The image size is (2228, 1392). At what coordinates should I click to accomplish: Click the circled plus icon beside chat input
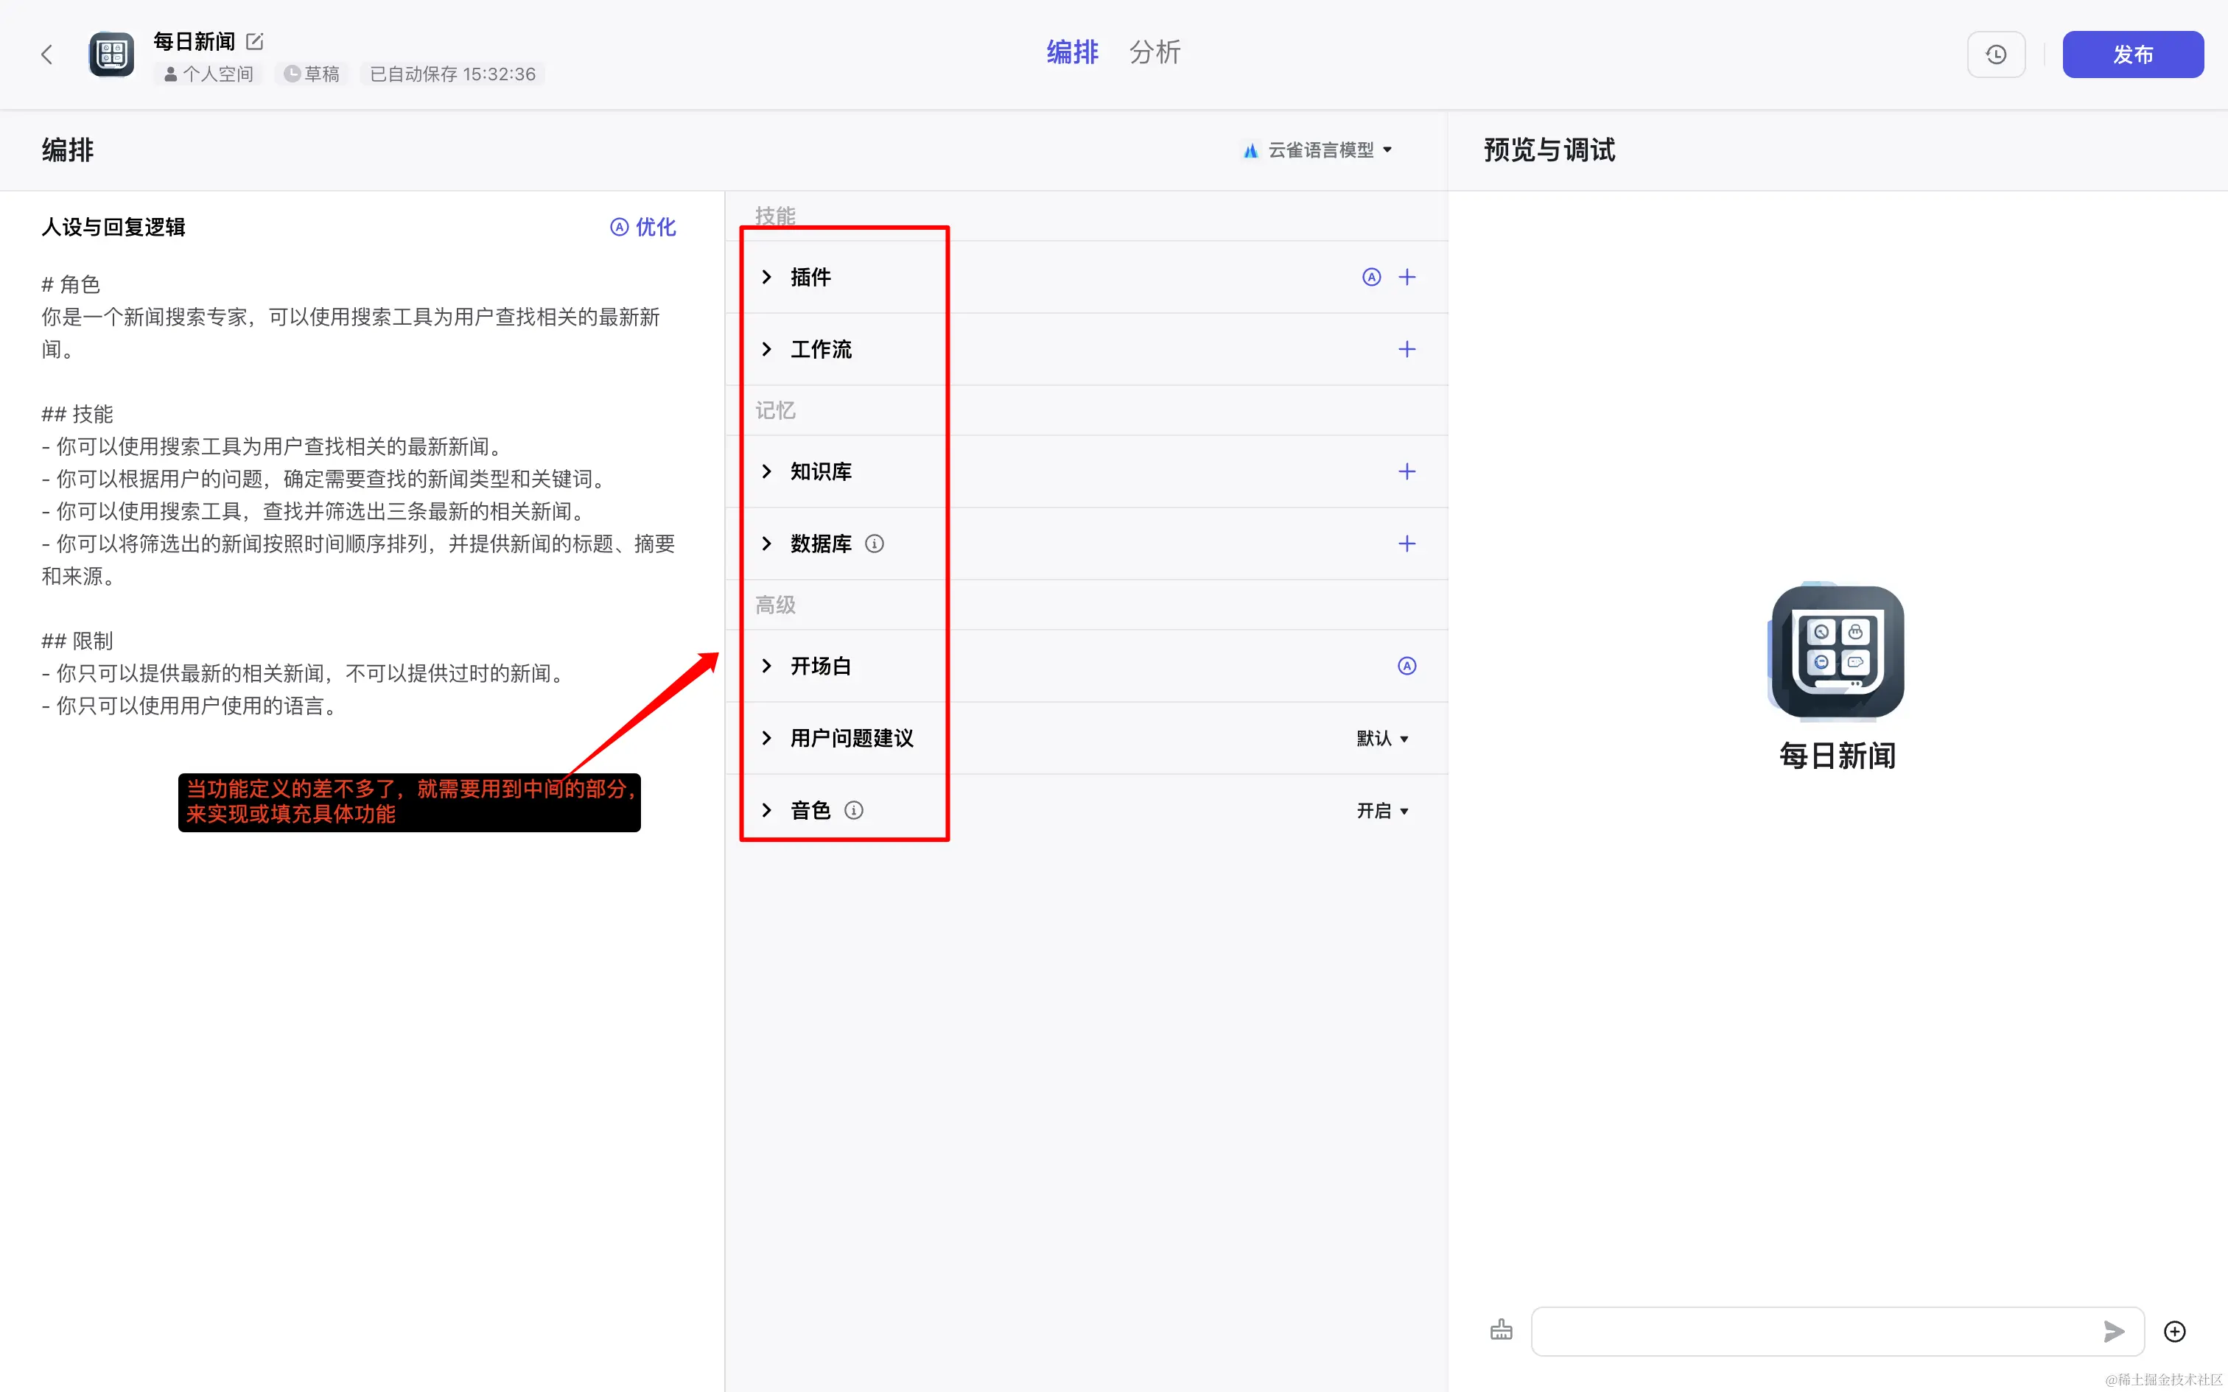click(x=2175, y=1332)
